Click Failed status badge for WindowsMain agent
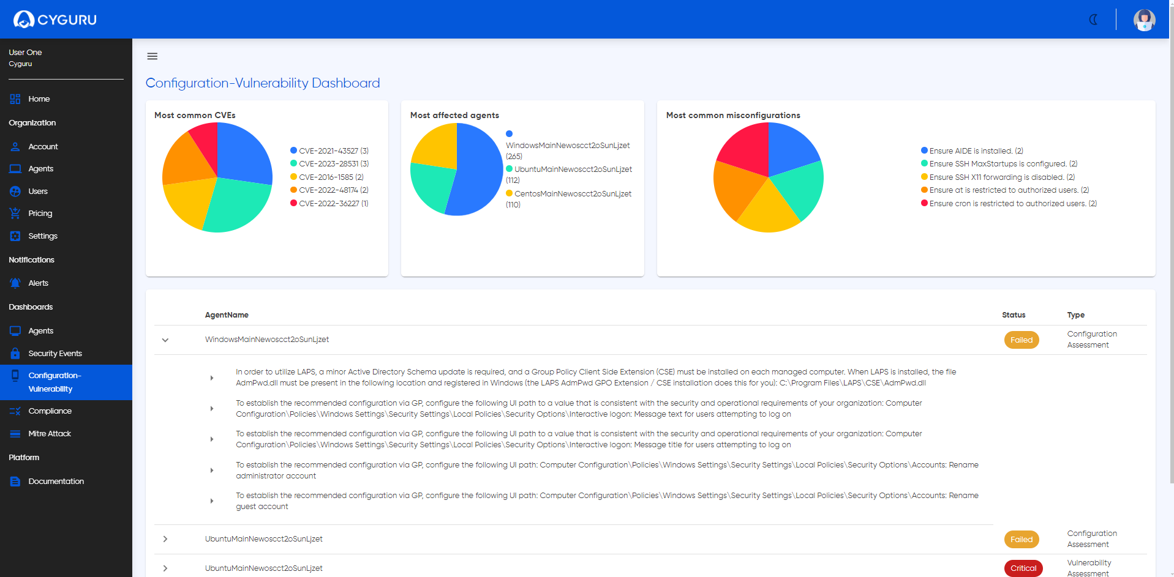This screenshot has height=577, width=1174. [1022, 340]
